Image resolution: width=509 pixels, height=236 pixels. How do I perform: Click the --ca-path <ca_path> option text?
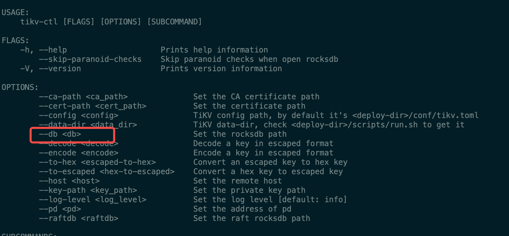(83, 97)
